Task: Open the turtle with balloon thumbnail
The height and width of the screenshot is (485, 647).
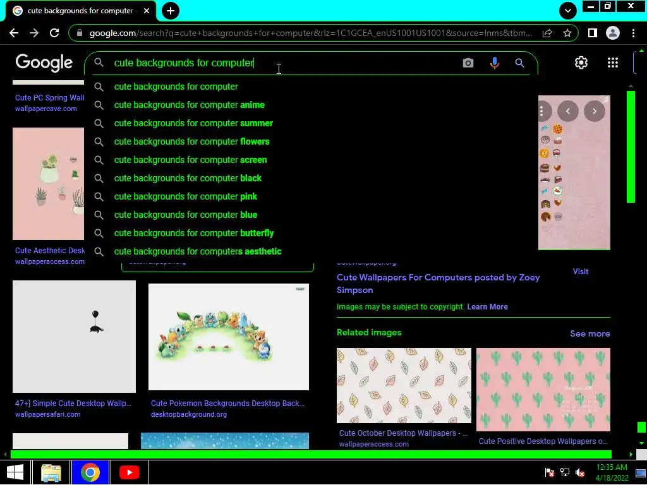Action: 75,337
